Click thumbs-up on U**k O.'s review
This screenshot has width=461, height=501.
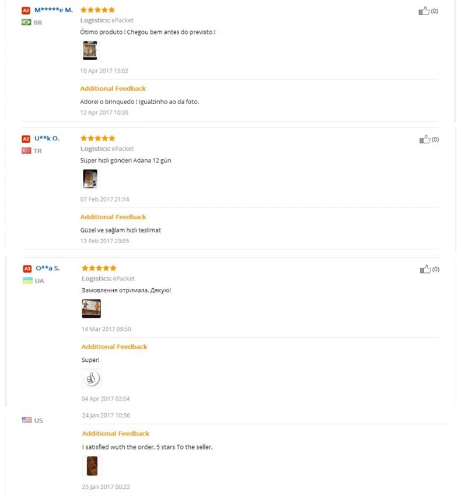425,139
